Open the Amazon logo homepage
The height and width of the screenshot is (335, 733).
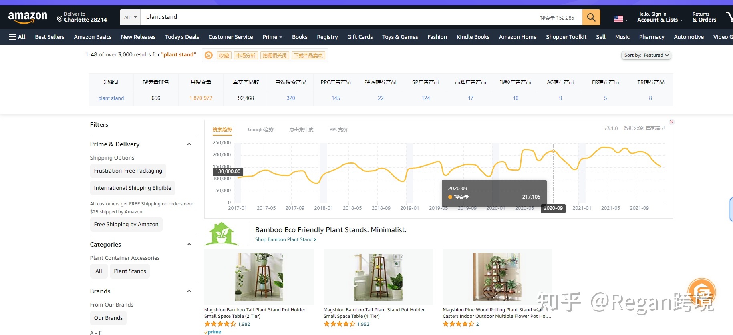28,17
